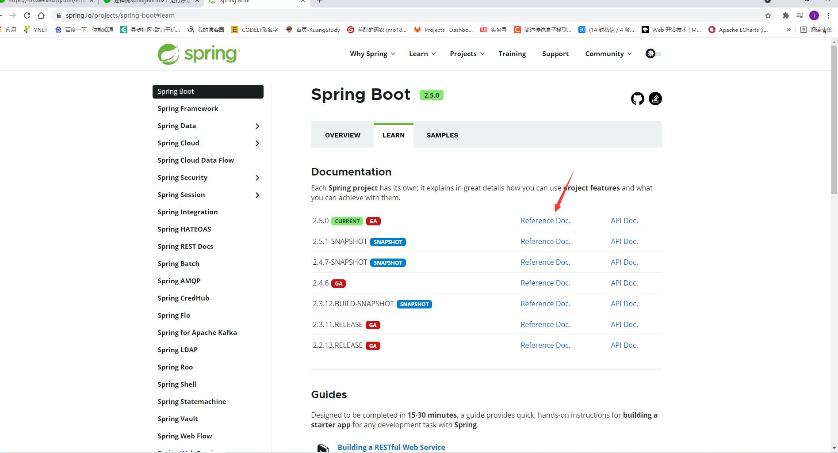
Task: Open the Apache ECharts bookmark
Action: [738, 30]
